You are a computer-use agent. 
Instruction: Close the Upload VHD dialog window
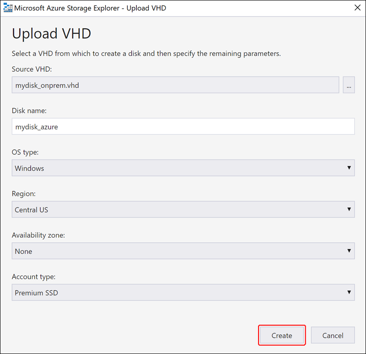click(x=357, y=8)
